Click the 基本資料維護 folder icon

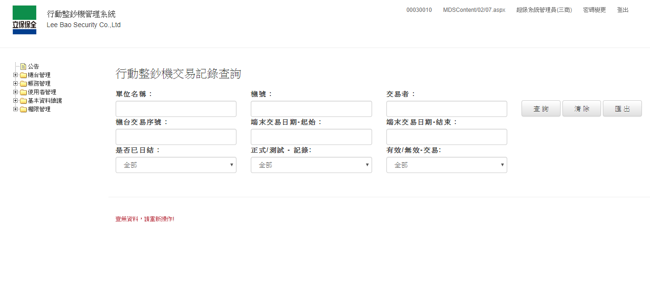[x=23, y=101]
